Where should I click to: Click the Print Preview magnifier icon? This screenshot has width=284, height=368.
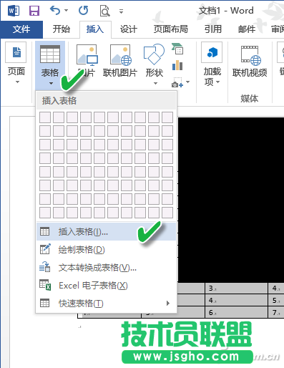104,11
